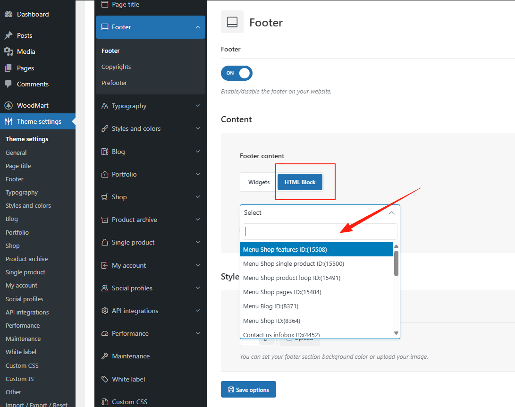Image resolution: width=515 pixels, height=407 pixels.
Task: Choose Menu Shop single product ID:(15500)
Action: 294,263
